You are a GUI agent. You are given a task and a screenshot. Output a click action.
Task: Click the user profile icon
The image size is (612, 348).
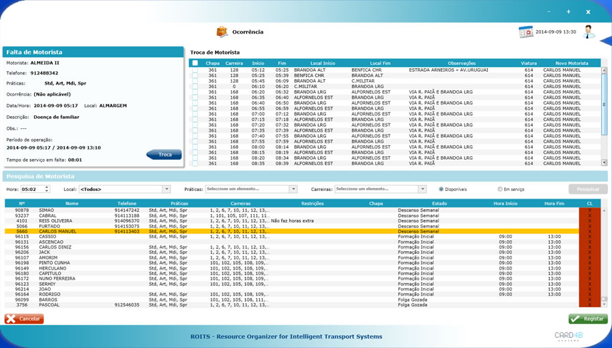589,31
